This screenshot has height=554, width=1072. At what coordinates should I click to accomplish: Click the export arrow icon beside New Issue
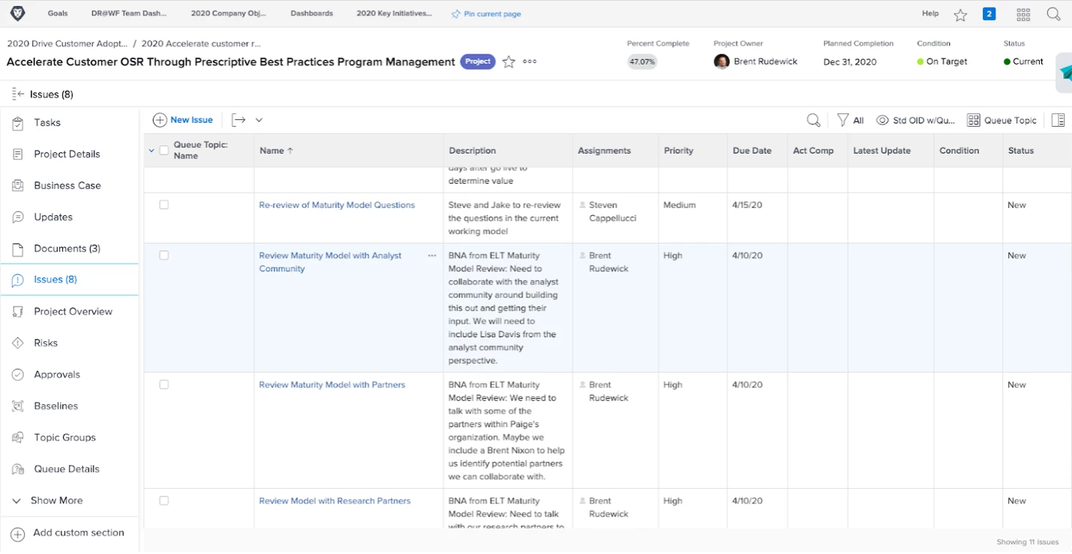tap(238, 120)
